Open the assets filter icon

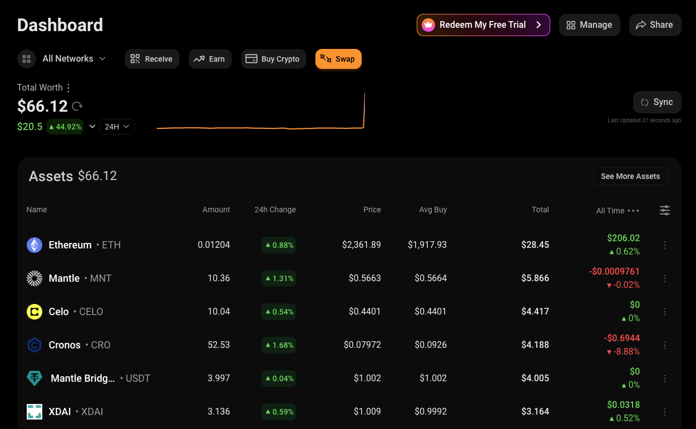[x=665, y=211]
